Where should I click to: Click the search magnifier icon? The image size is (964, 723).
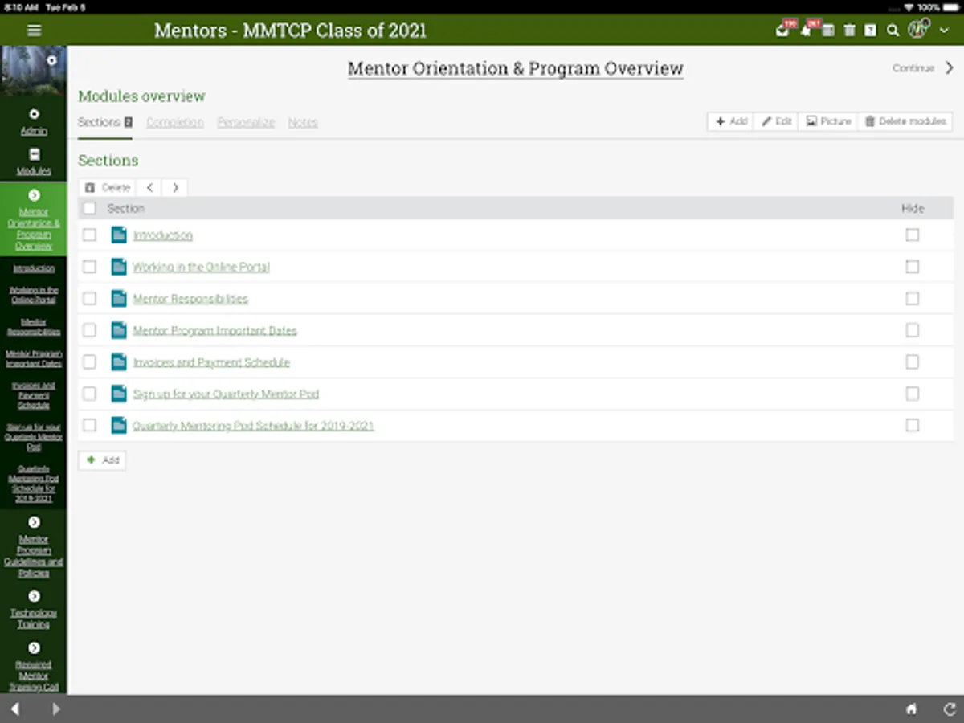(x=893, y=31)
